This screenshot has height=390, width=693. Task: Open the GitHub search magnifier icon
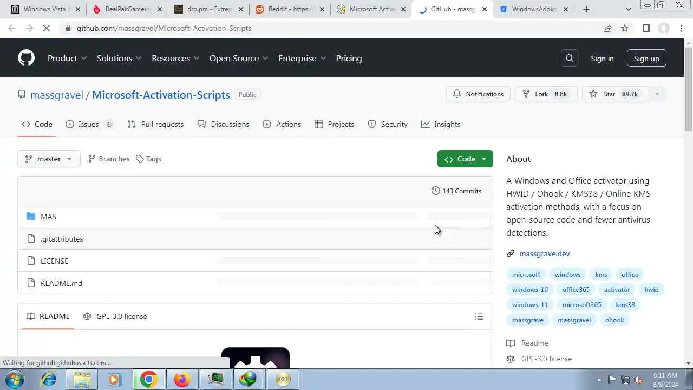(x=570, y=58)
